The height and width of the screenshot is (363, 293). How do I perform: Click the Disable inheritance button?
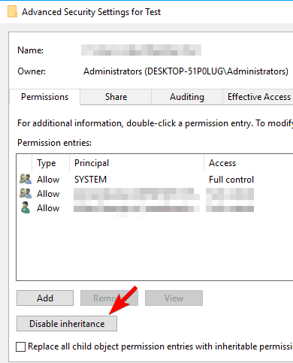coord(67,324)
